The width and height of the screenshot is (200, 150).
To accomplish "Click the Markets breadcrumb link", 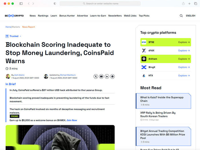I will point(16,27).
